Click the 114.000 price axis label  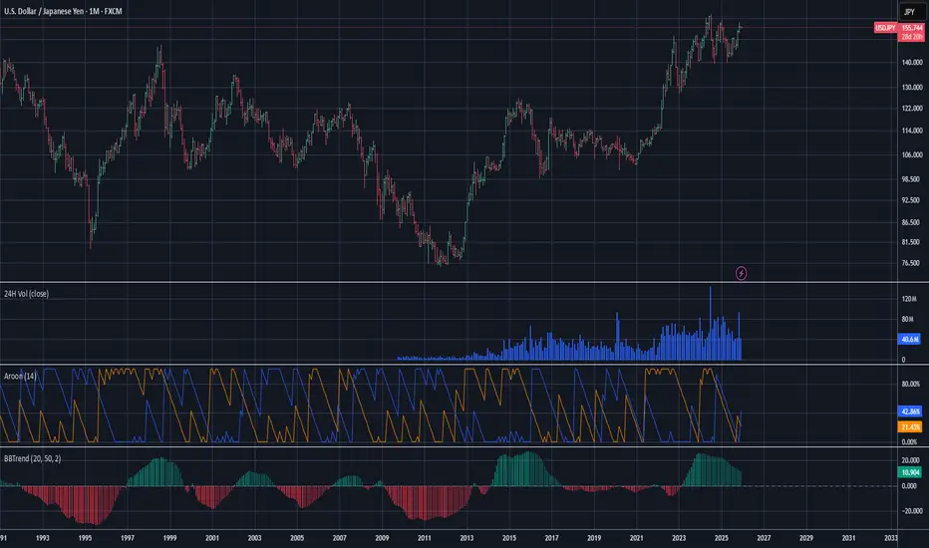tap(912, 131)
